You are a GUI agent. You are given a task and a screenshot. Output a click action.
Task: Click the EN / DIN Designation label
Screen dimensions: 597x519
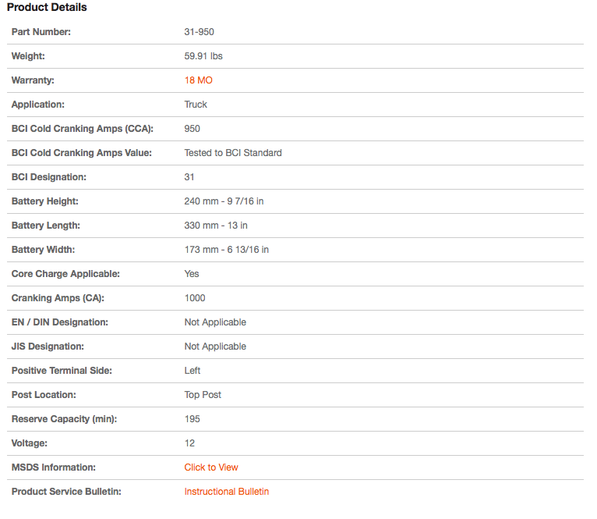(60, 322)
